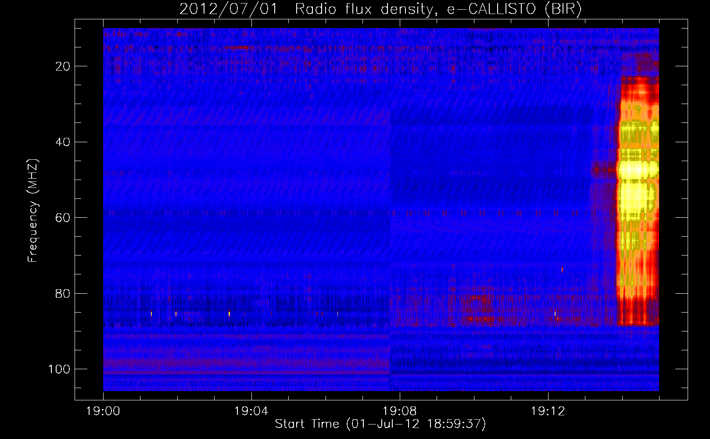This screenshot has width=710, height=439.
Task: Click the "Start Time (01-Jul-12 18:59:37)" label
Action: (x=380, y=424)
